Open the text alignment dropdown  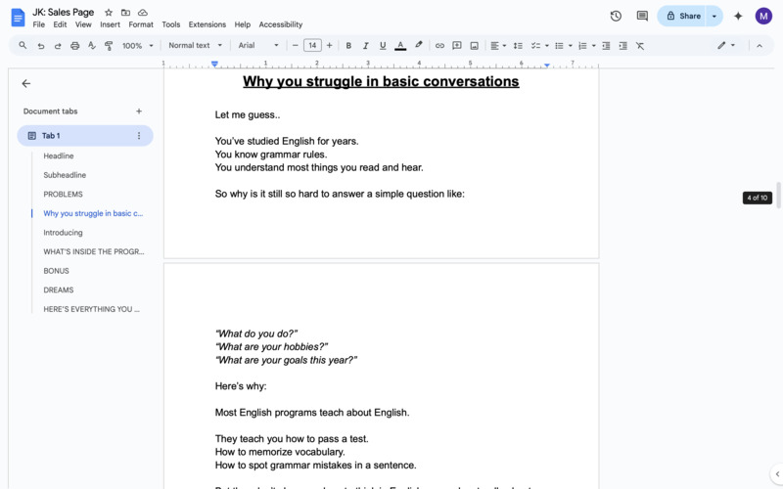[x=498, y=46]
